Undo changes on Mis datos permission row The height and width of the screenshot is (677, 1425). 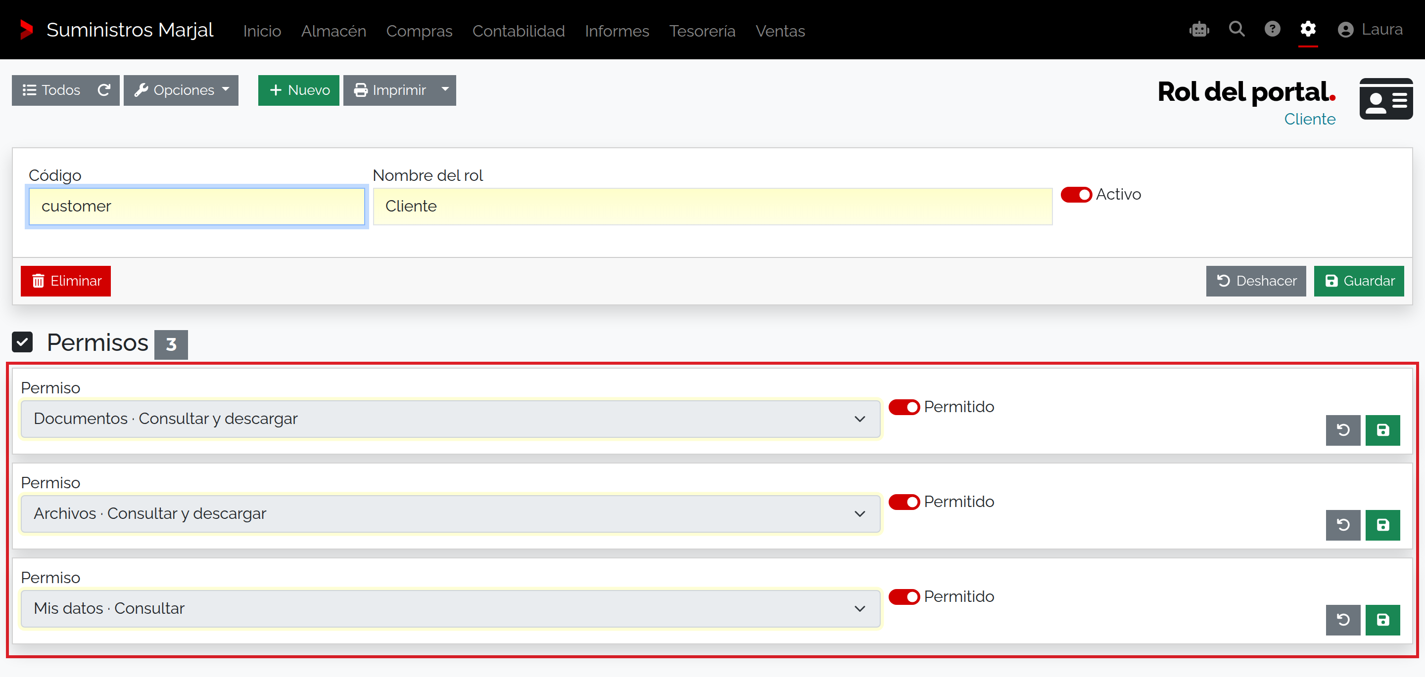click(1342, 620)
